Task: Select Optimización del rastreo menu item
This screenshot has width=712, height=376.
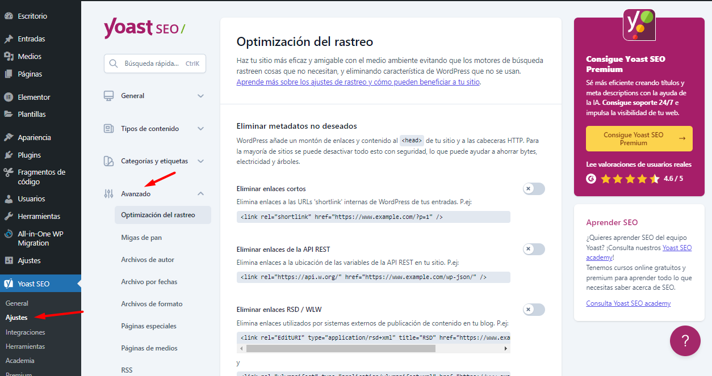Action: coord(163,215)
